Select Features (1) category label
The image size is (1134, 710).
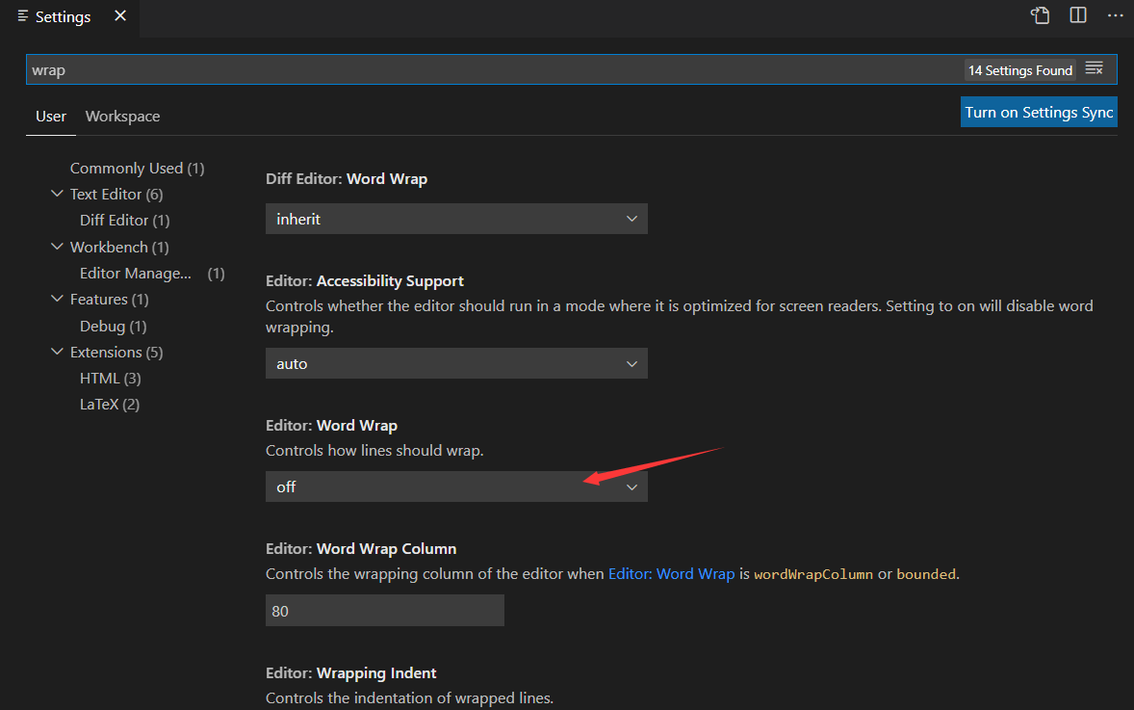tap(109, 299)
